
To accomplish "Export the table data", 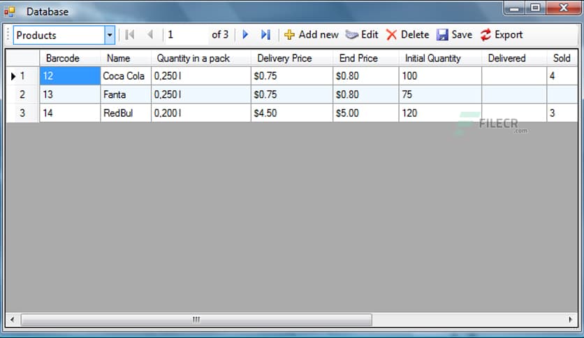I will (502, 35).
